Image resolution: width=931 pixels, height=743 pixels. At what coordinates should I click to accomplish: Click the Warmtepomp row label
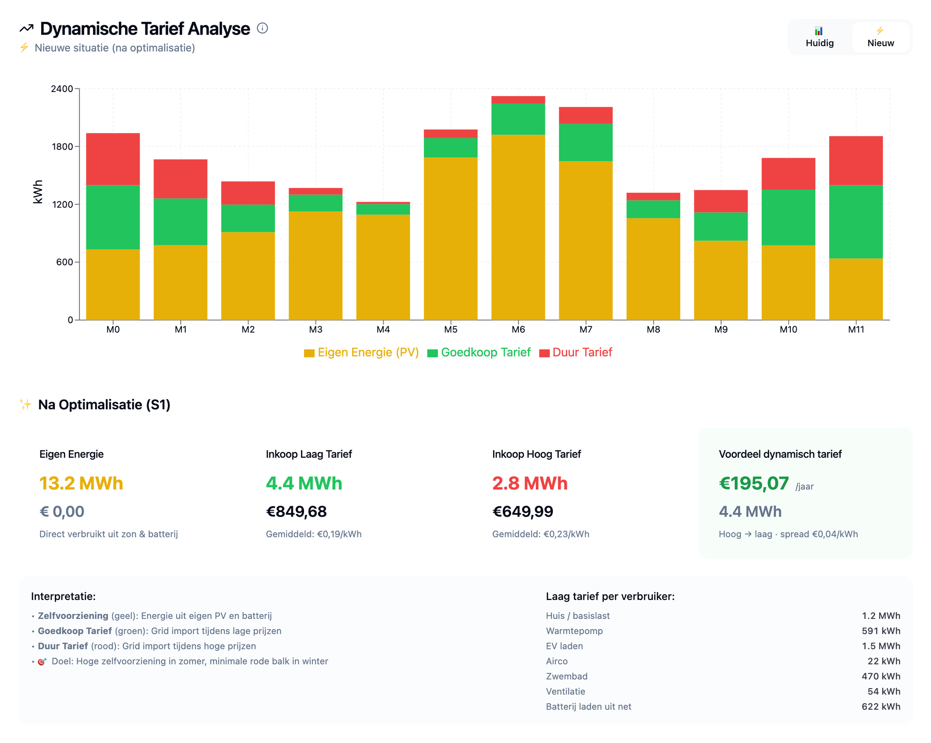(575, 631)
